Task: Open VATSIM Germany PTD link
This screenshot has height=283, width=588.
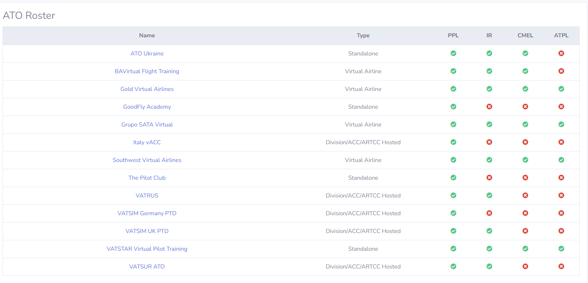Action: pos(147,213)
